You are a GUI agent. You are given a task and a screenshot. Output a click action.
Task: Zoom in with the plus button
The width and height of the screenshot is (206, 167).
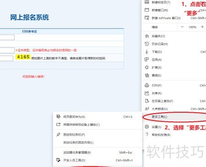(x=202, y=27)
